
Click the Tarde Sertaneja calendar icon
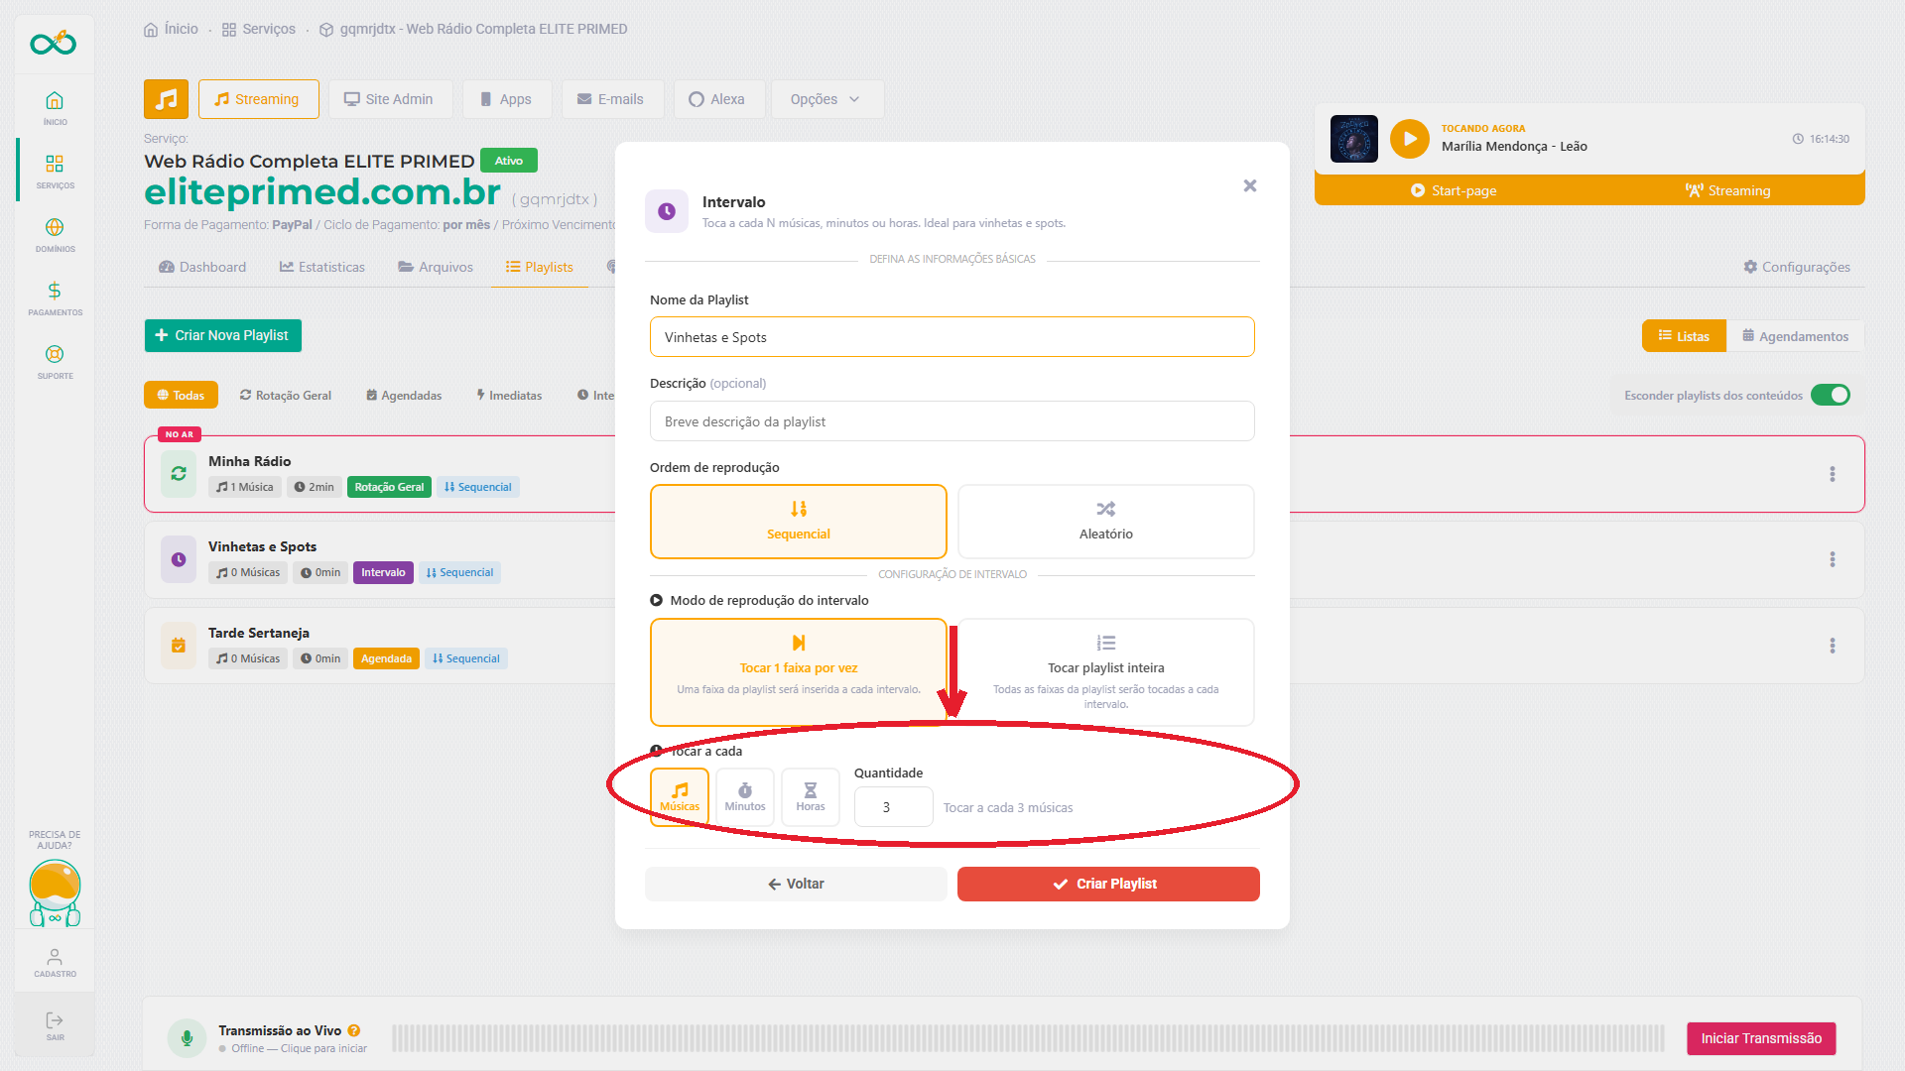[x=179, y=646]
